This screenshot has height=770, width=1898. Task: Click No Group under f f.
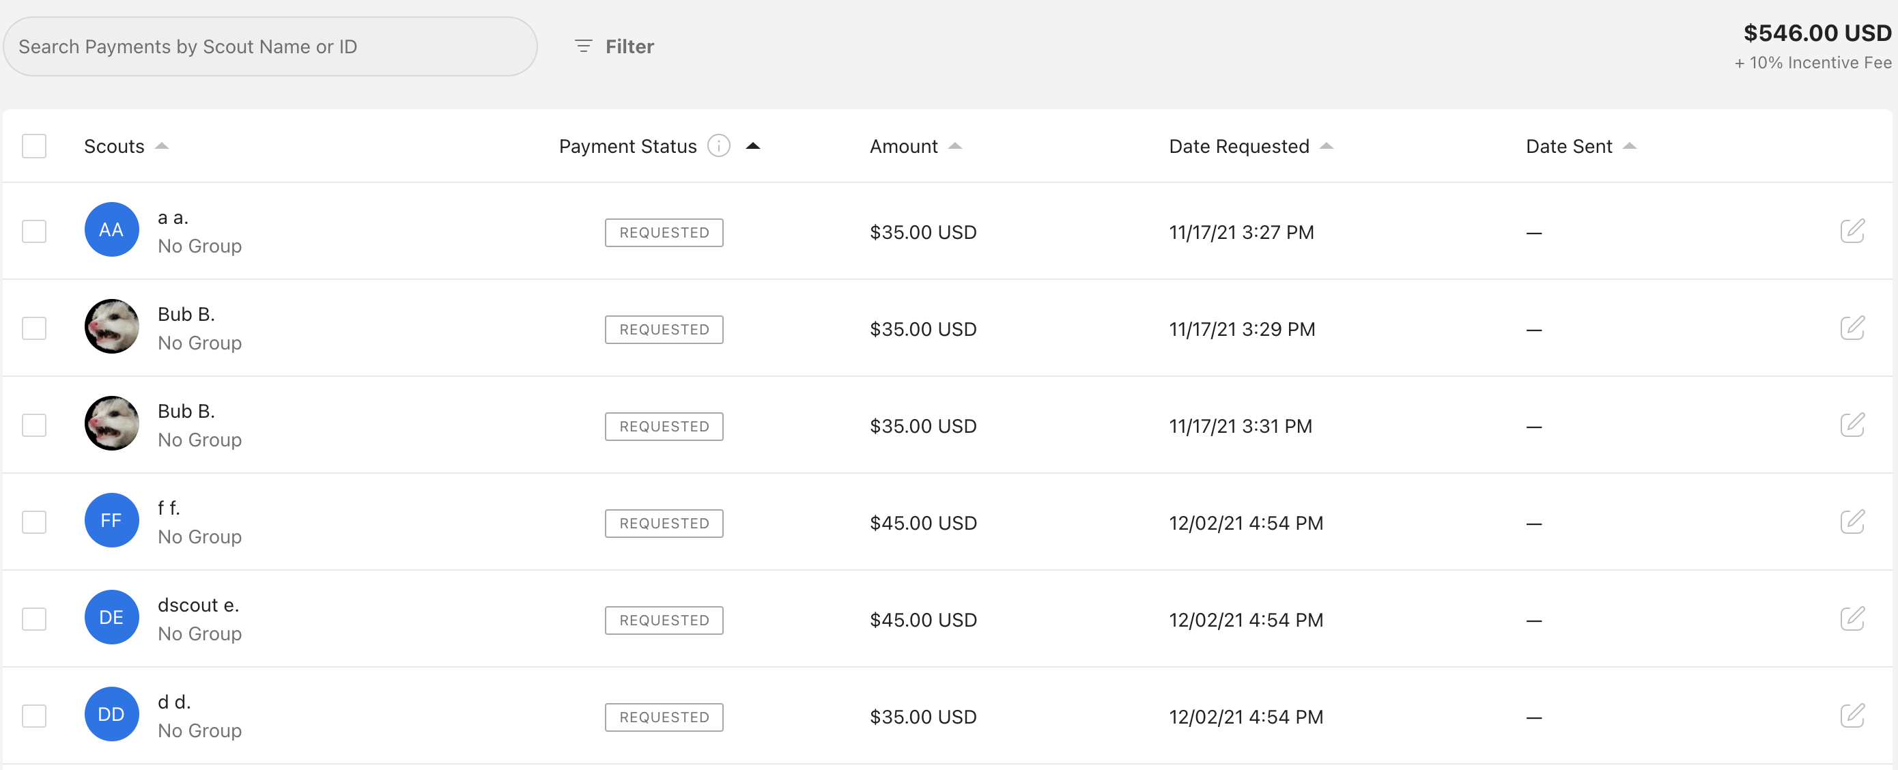[199, 537]
